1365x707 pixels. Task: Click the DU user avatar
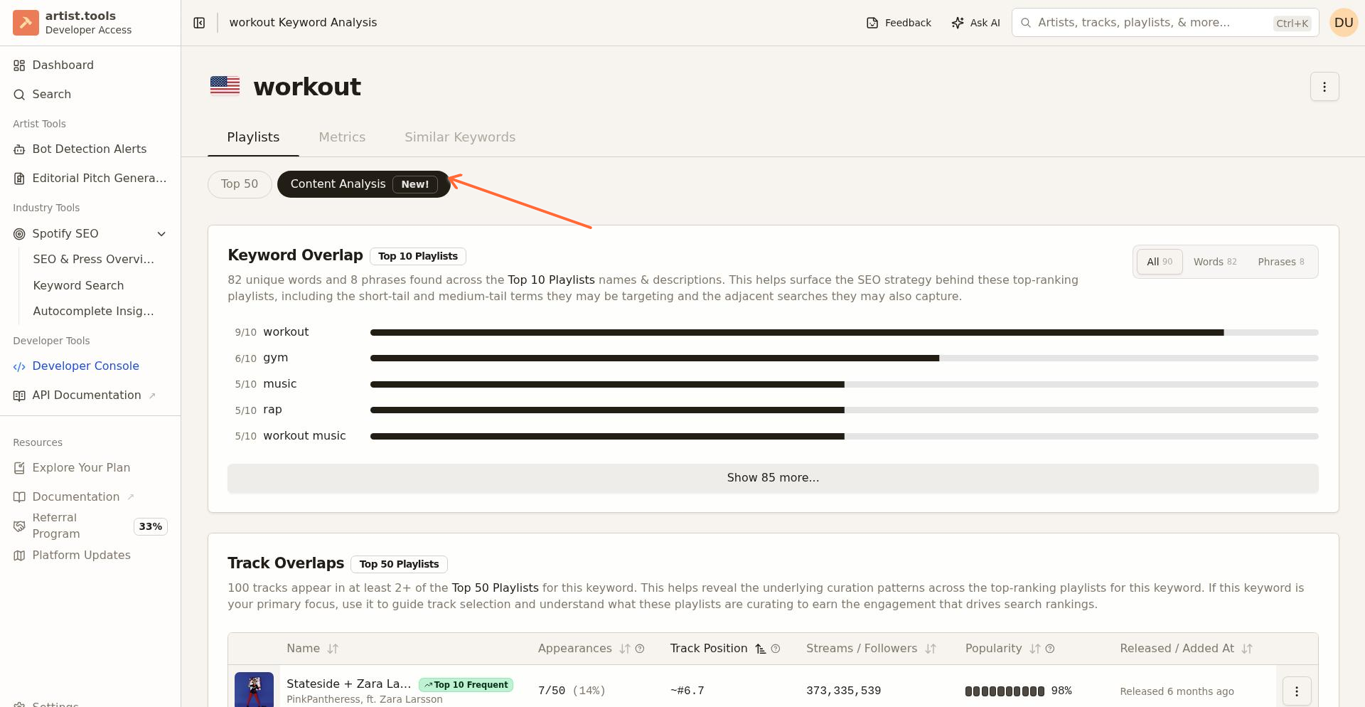point(1343,23)
